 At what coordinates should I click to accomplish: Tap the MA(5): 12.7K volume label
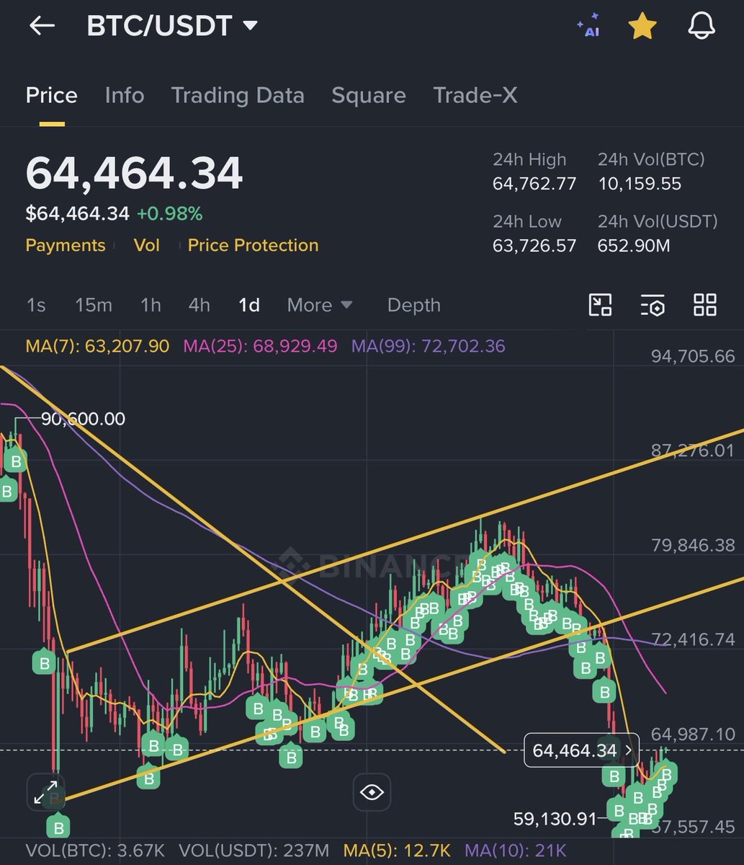(x=398, y=851)
